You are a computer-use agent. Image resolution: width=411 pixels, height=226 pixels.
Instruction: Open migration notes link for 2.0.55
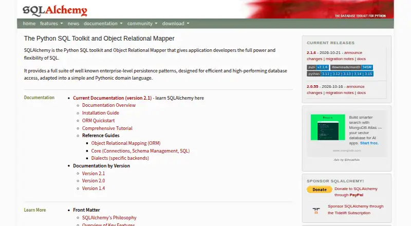(x=340, y=93)
